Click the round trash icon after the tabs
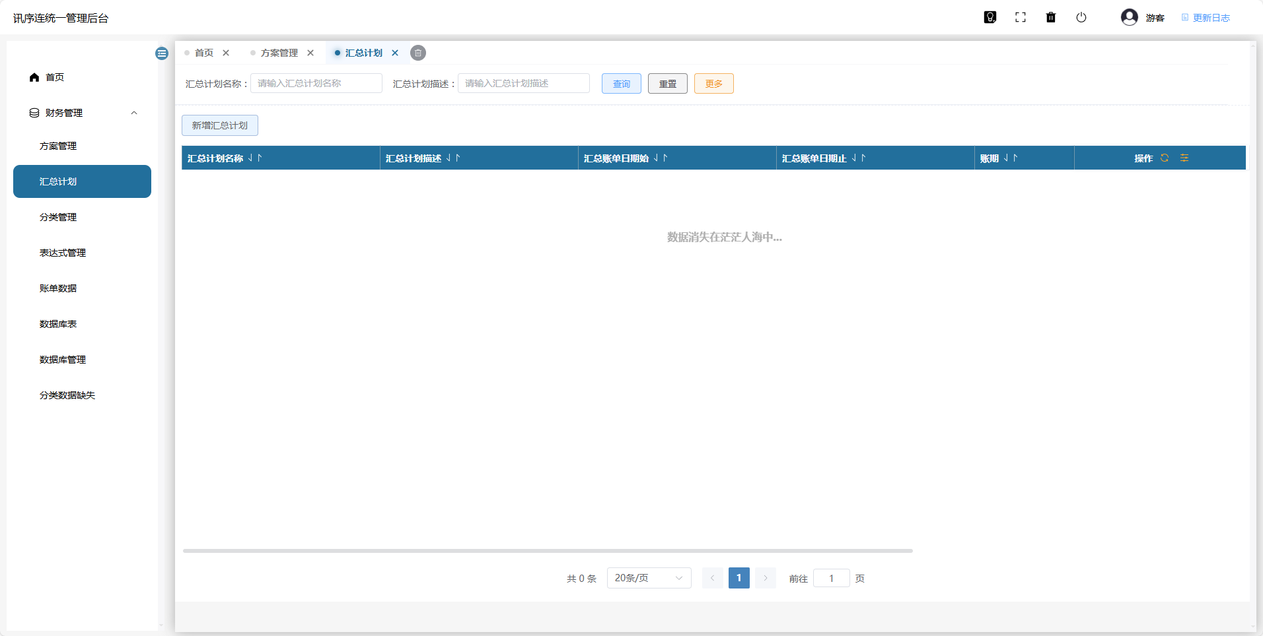Viewport: 1263px width, 636px height. (418, 53)
